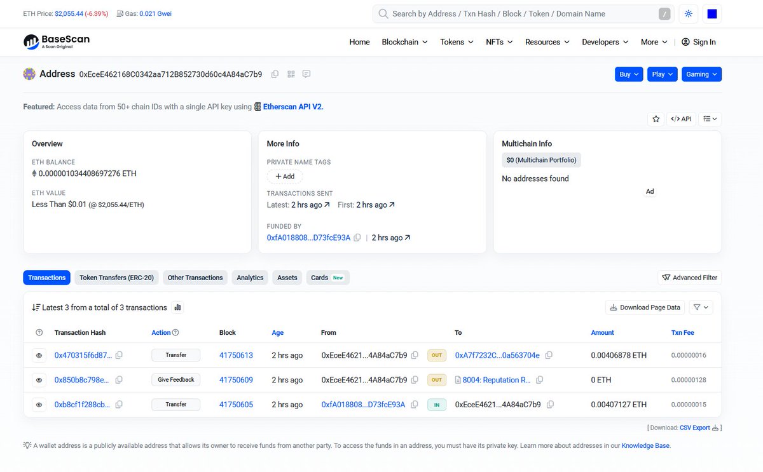Switch to the Assets tab
This screenshot has height=472, width=763.
(x=287, y=278)
